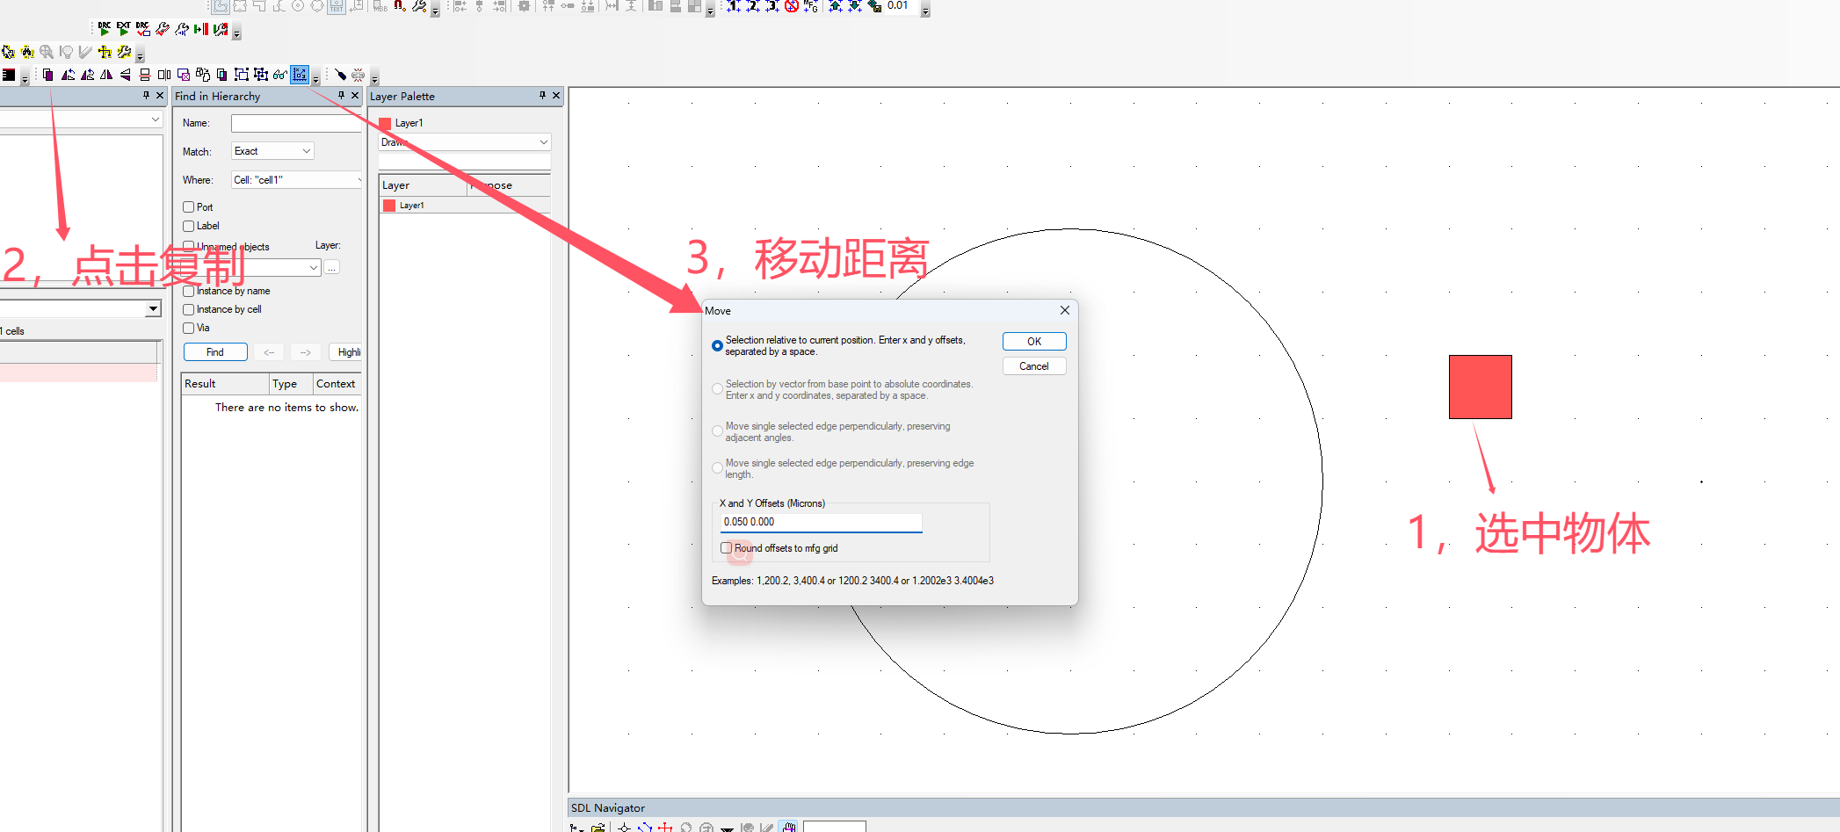Image resolution: width=1840 pixels, height=832 pixels.
Task: Click the red crosshair icon in SDL Navigator
Action: point(665,827)
